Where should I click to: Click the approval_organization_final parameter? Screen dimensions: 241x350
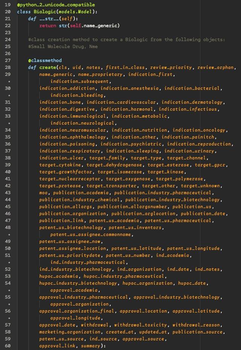(x=77, y=311)
